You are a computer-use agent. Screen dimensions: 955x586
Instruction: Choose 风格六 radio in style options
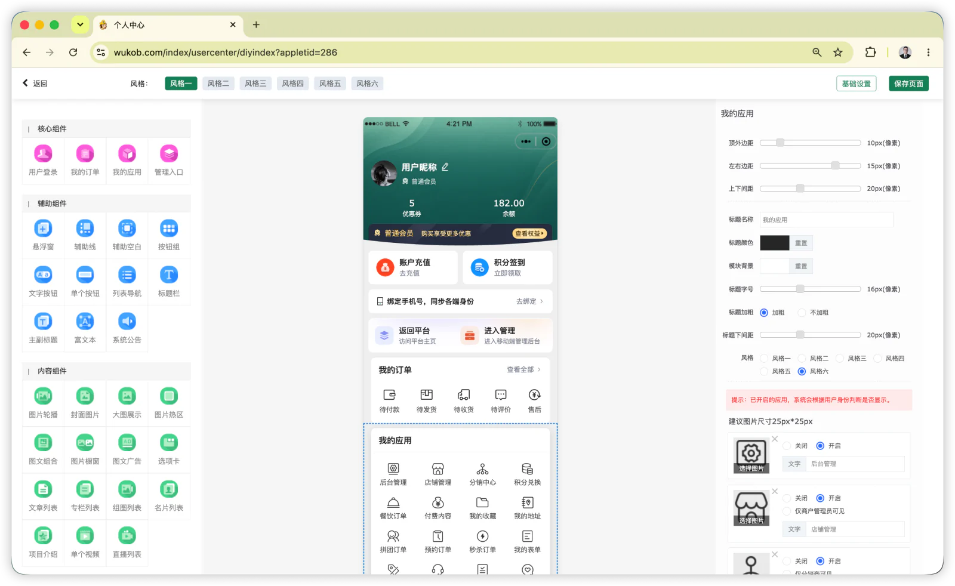click(x=802, y=371)
